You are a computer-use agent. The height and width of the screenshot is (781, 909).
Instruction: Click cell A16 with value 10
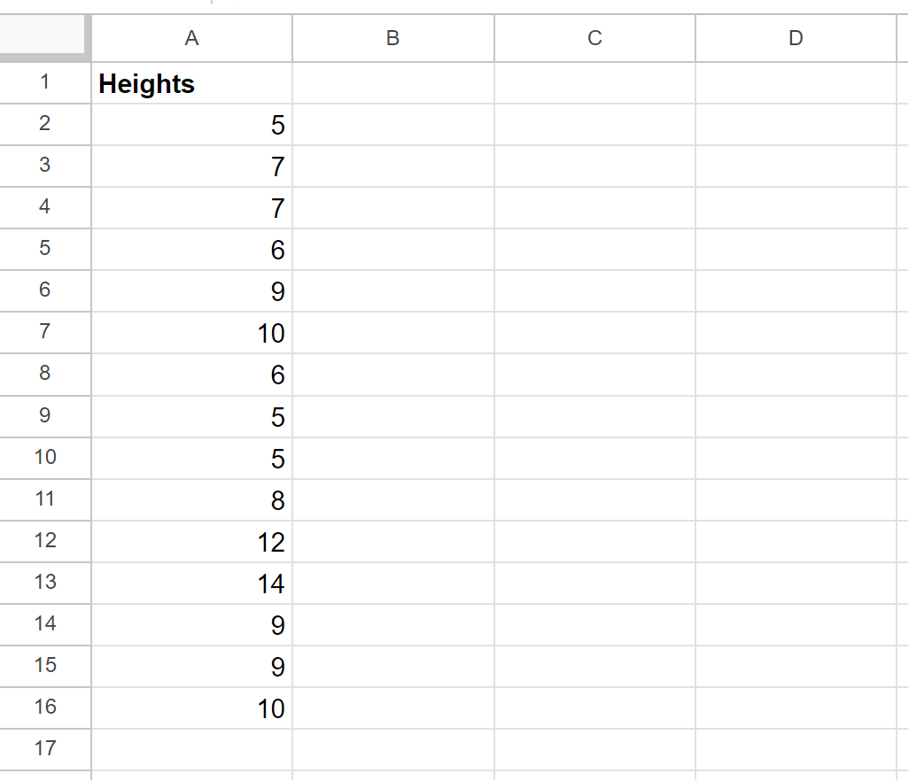(x=192, y=708)
